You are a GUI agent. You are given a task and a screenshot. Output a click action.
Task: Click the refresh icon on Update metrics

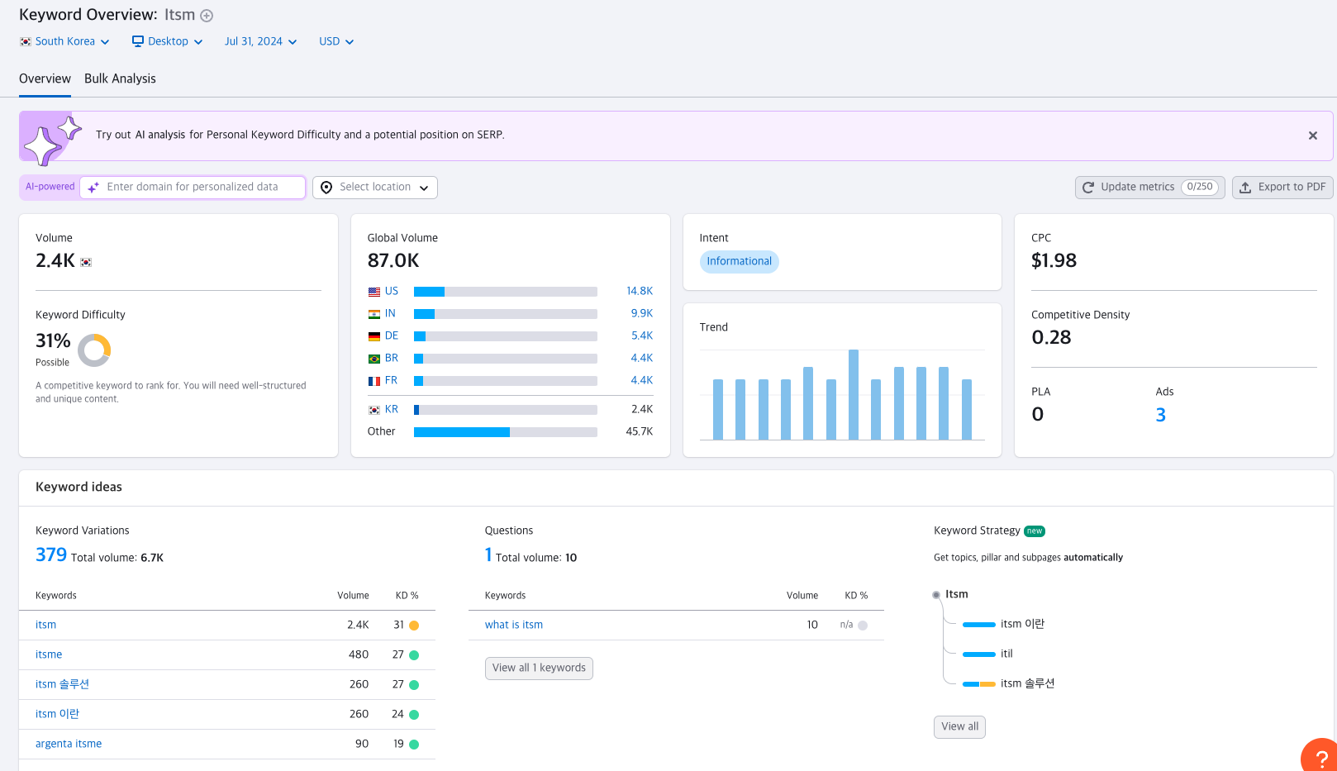point(1088,187)
